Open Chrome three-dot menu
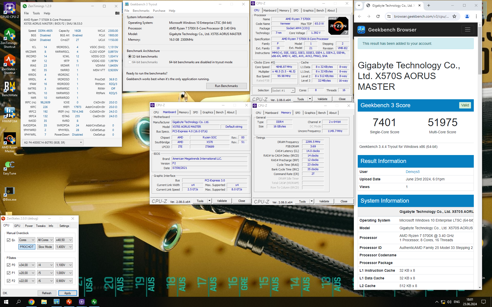Screen dimensions: 492x307 point(476,16)
